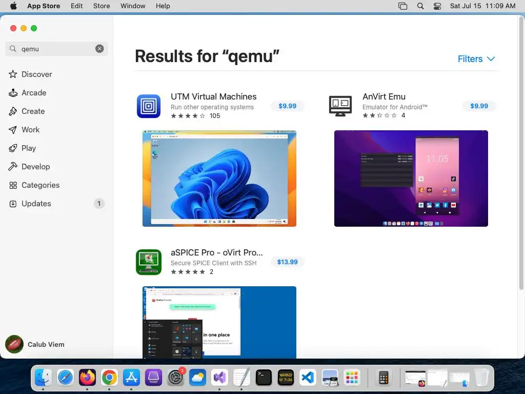Click the 'Secure SPICE Client with SSH' subtitle
This screenshot has width=525, height=394.
(x=214, y=263)
